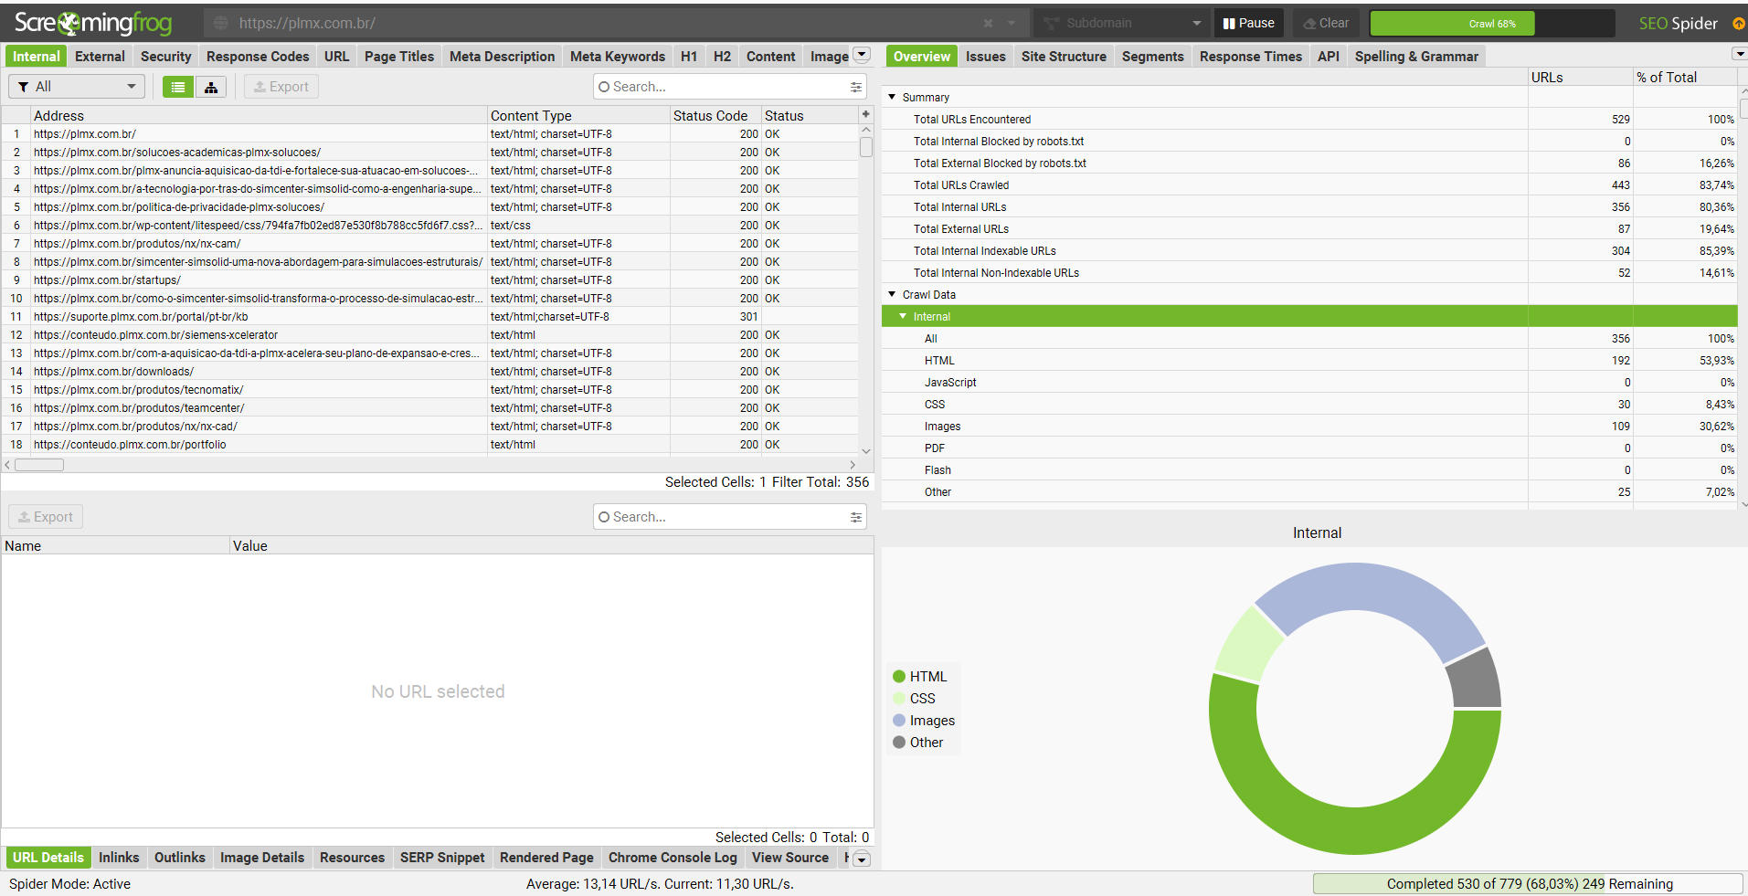
Task: Open right panel tabs overflow arrow
Action: [x=1740, y=55]
